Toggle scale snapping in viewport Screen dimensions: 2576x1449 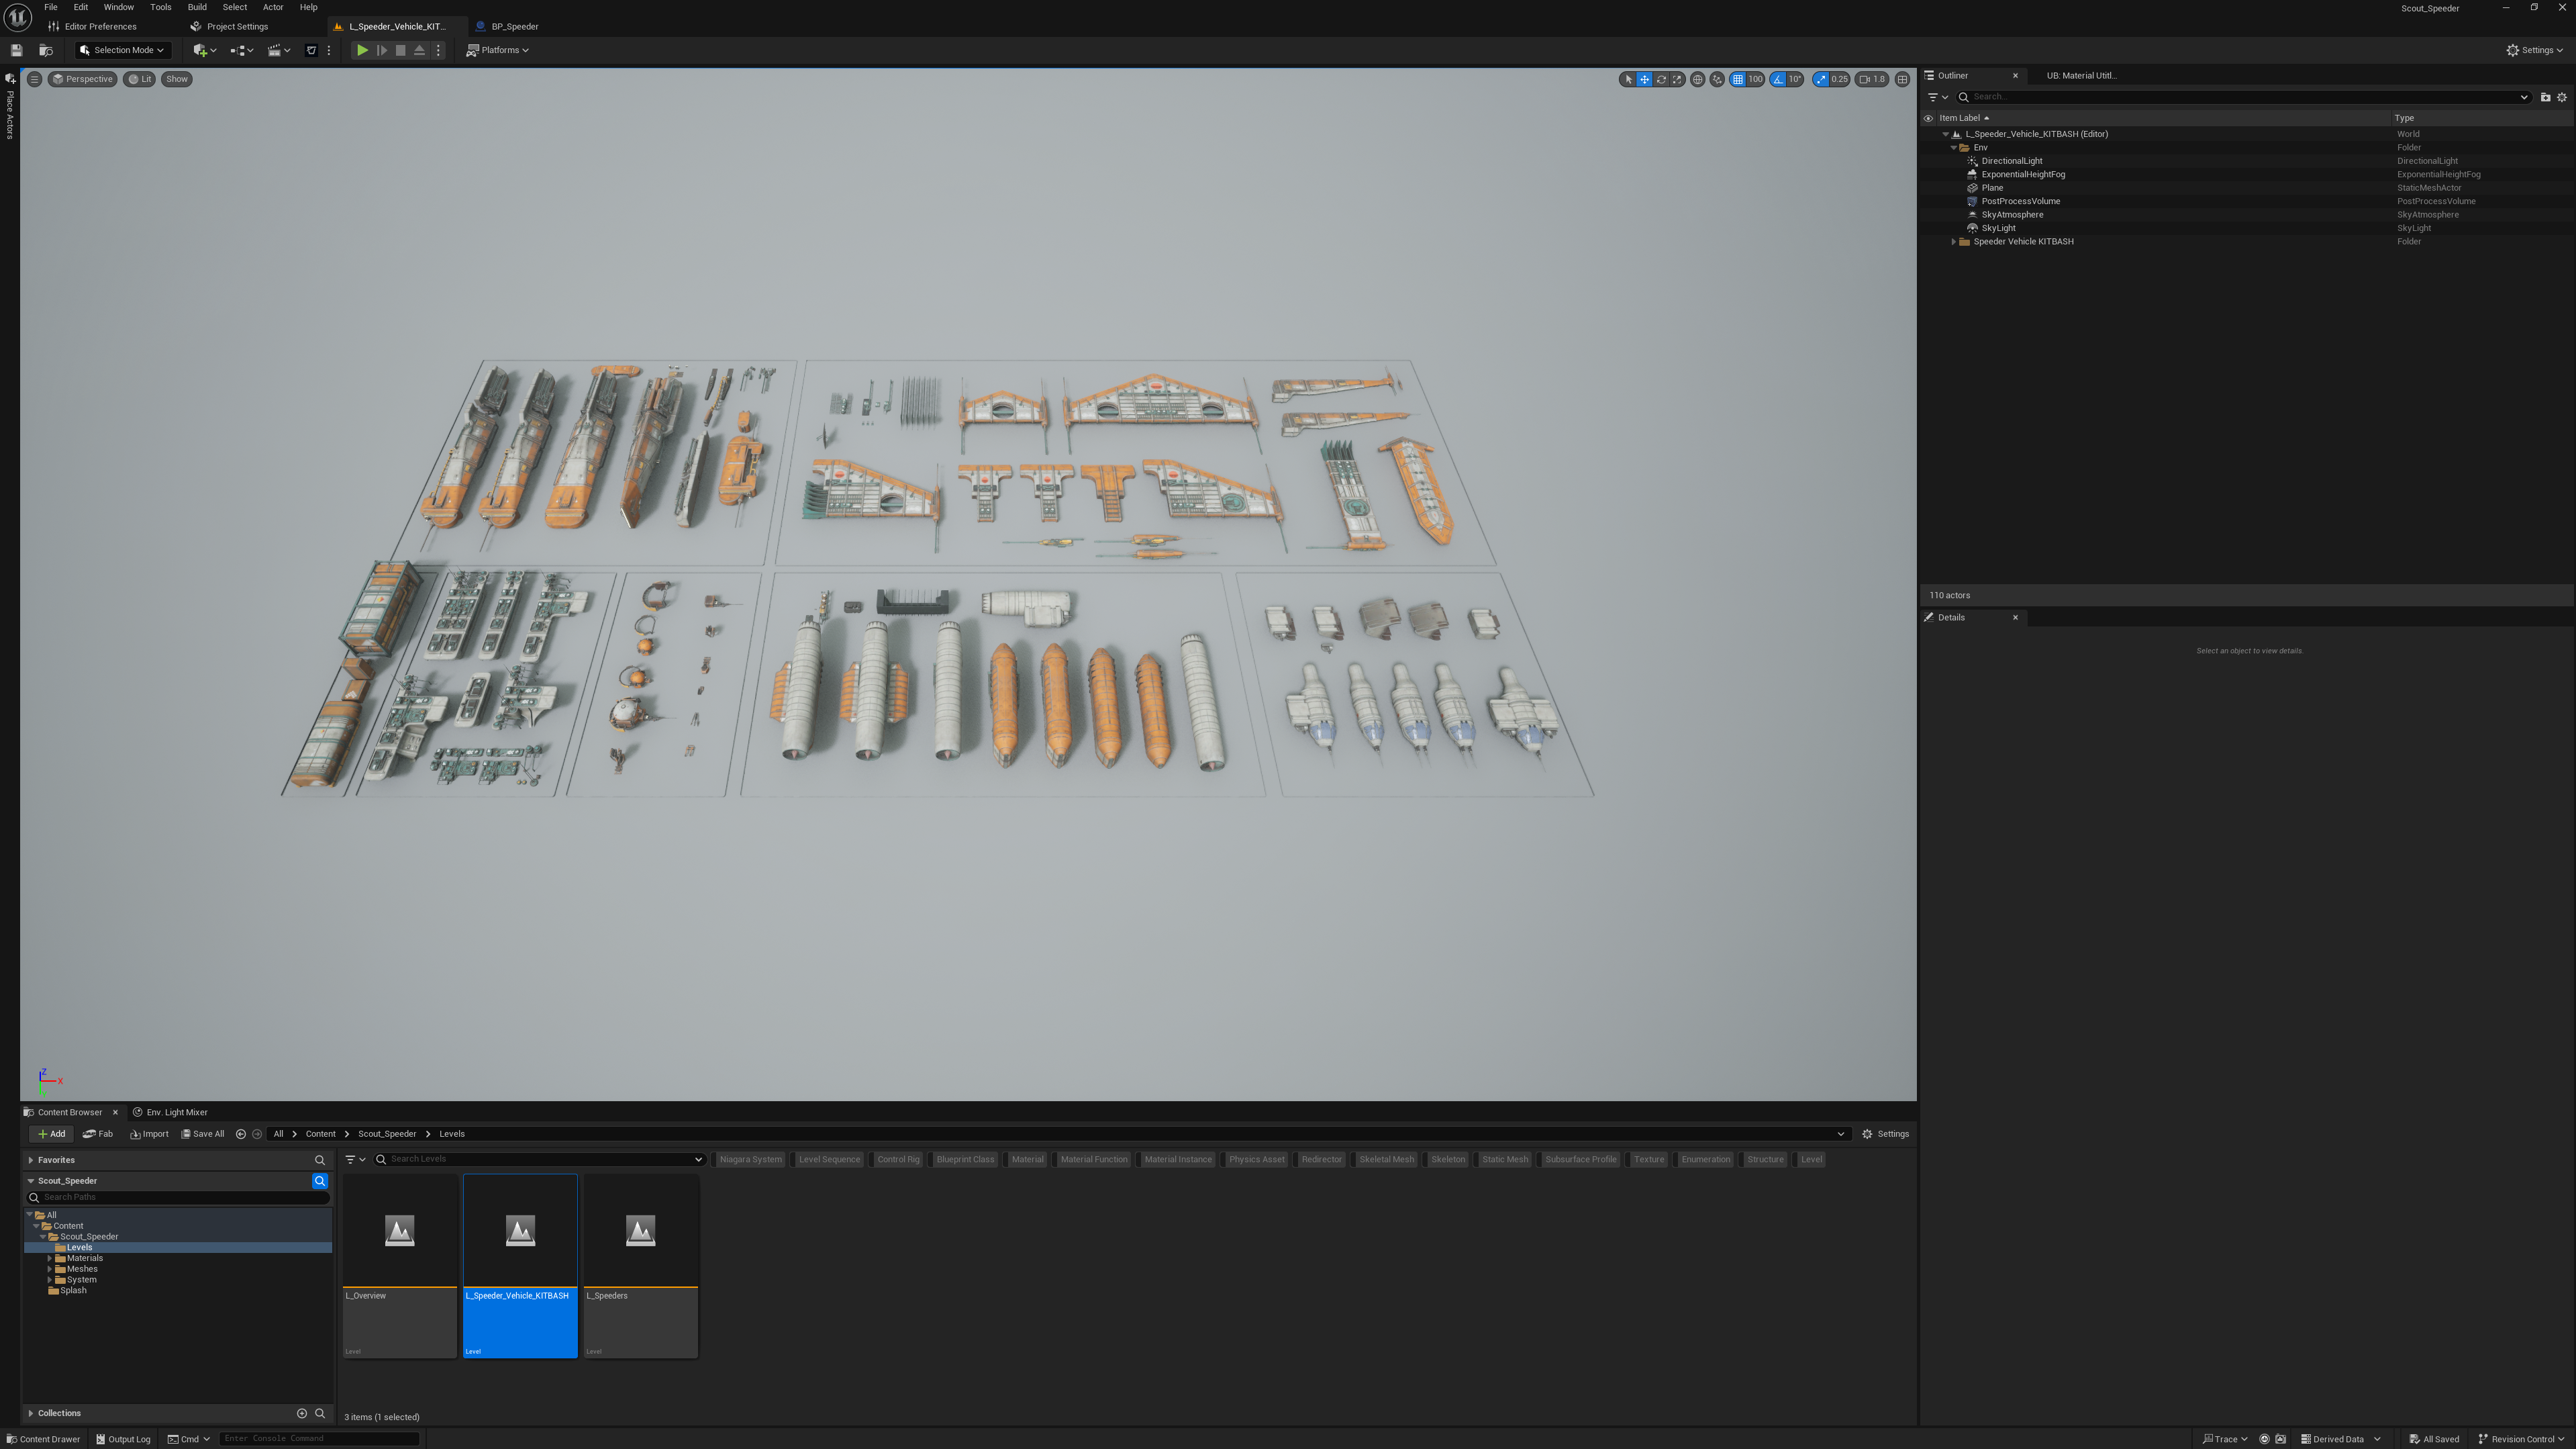pos(1821,79)
